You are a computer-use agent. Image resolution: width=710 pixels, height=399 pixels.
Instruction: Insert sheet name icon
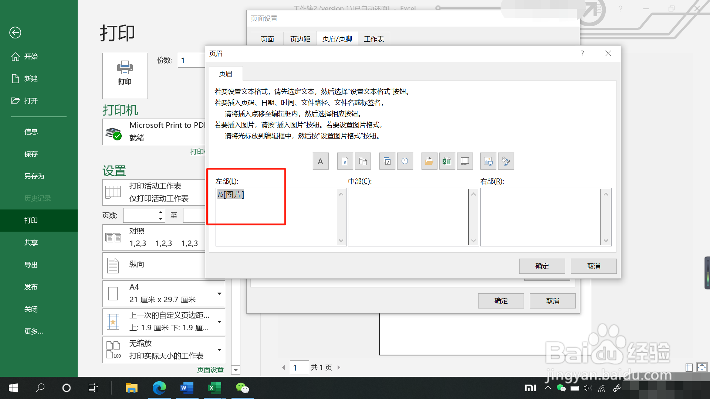coord(465,161)
